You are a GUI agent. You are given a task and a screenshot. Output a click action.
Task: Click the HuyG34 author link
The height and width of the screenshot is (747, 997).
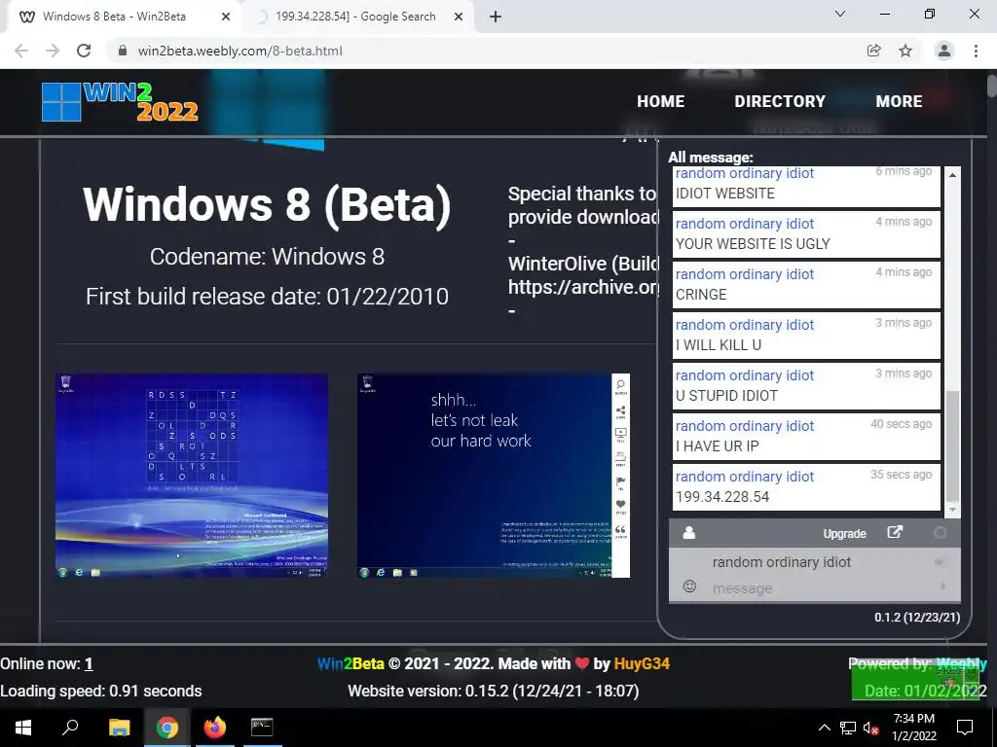coord(642,663)
